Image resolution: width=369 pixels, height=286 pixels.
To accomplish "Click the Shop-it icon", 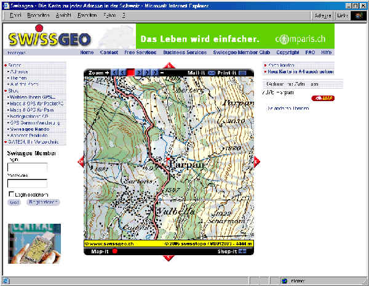I will click(242, 251).
